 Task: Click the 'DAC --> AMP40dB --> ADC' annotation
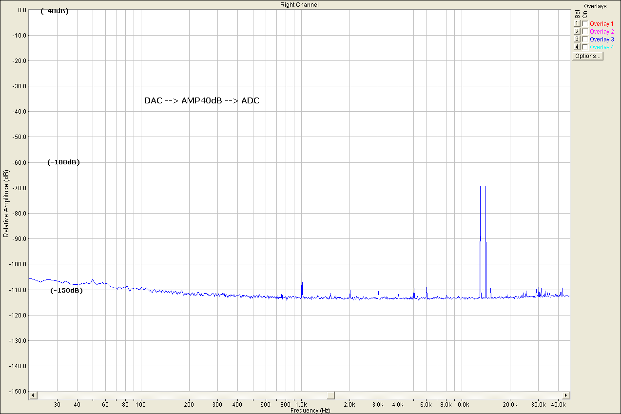202,101
